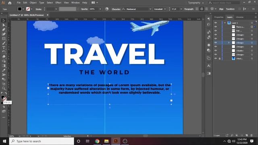The height and width of the screenshot is (145, 258).
Task: Select the Direct Selection tool
Action: coord(4,25)
